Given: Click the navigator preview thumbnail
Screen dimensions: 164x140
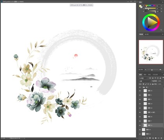Looking at the screenshot, I should (x=151, y=52).
